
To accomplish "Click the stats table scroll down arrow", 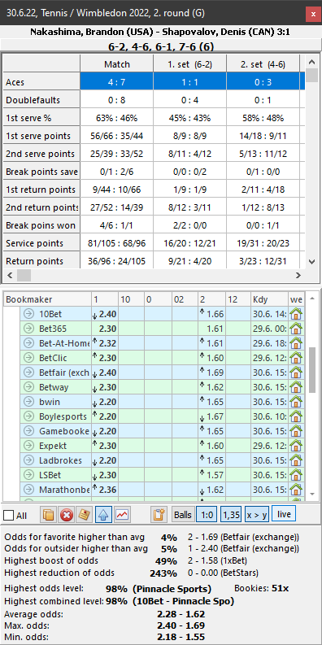I will point(311,262).
